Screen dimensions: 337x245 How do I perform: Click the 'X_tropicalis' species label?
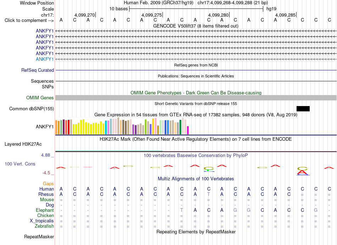42,221
